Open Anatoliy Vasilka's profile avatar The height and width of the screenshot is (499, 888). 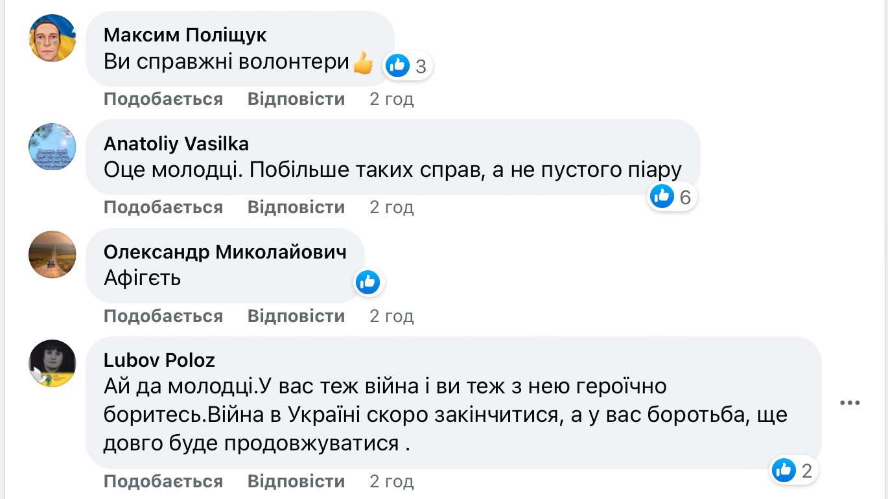pyautogui.click(x=53, y=147)
